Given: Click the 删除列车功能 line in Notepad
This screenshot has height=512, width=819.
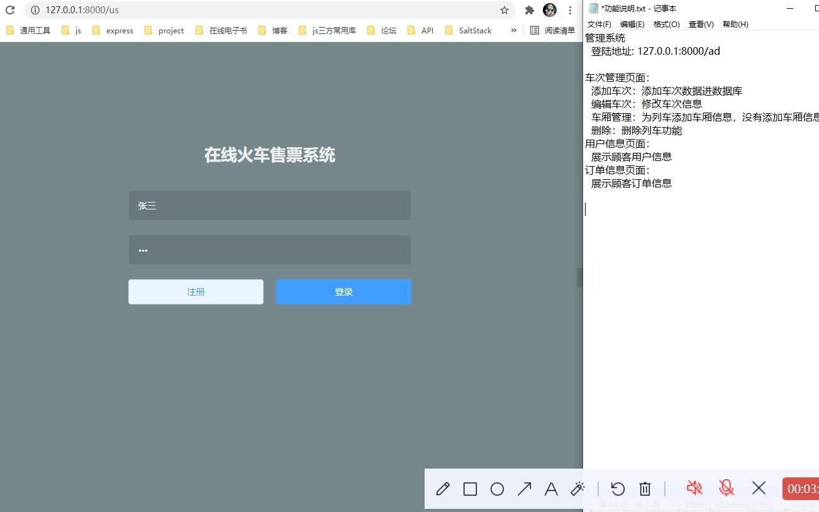Looking at the screenshot, I should [x=636, y=131].
